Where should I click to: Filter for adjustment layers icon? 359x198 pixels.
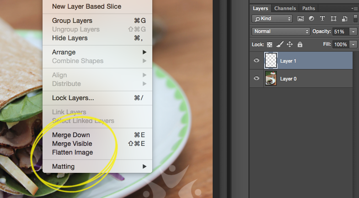[311, 19]
